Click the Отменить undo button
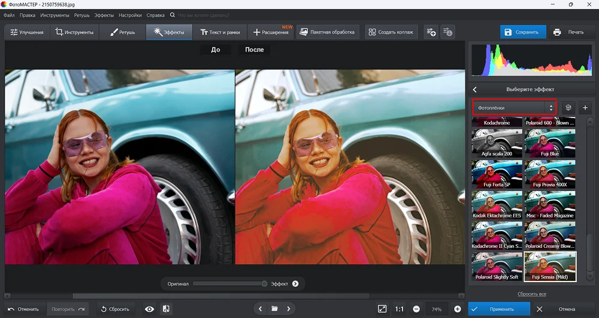Image resolution: width=599 pixels, height=318 pixels. [23, 309]
